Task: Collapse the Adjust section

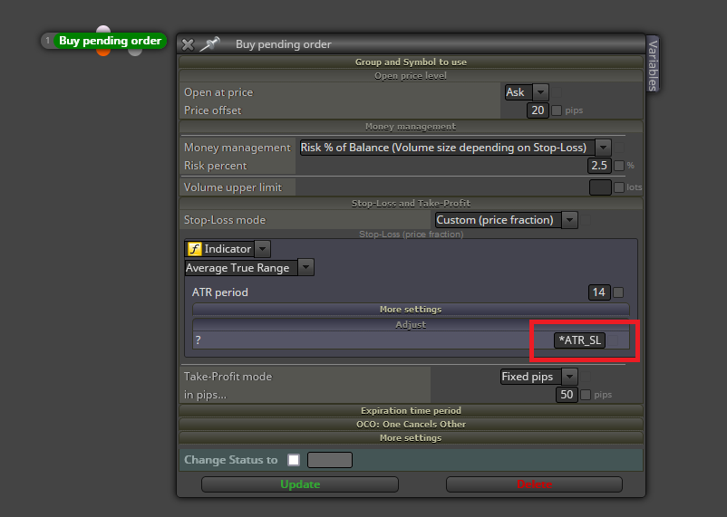Action: 411,325
